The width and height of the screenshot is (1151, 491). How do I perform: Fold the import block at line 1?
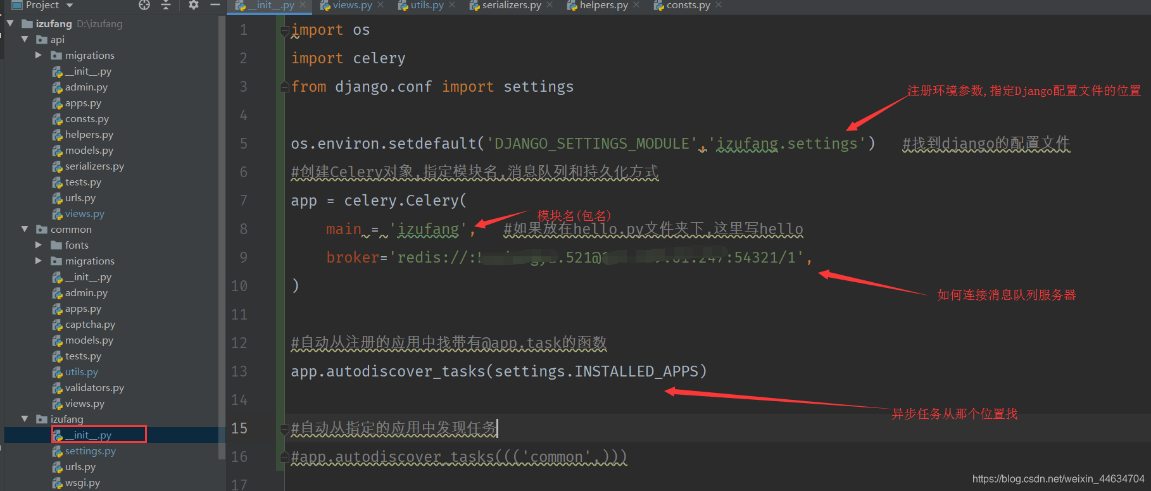pyautogui.click(x=285, y=30)
